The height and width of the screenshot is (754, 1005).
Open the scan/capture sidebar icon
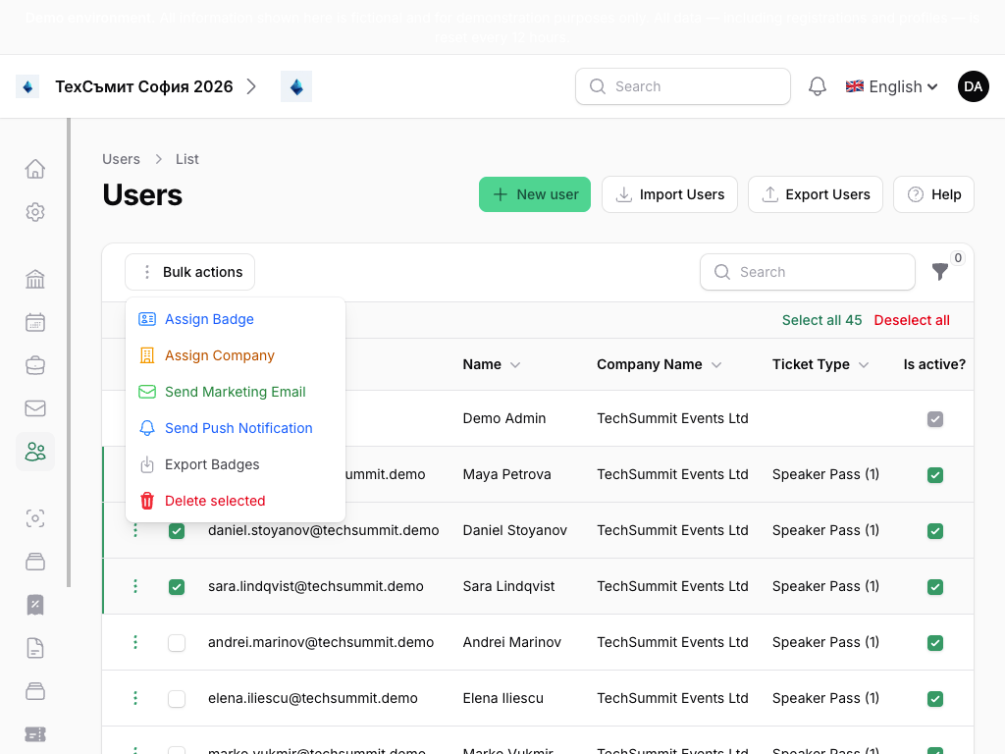coord(35,518)
